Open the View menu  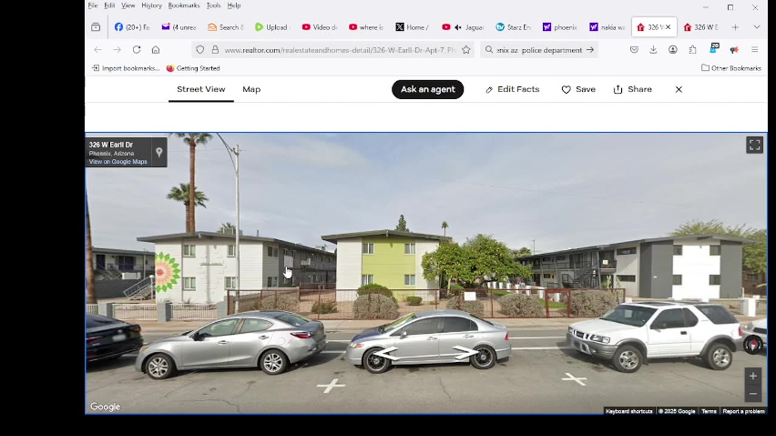[128, 5]
